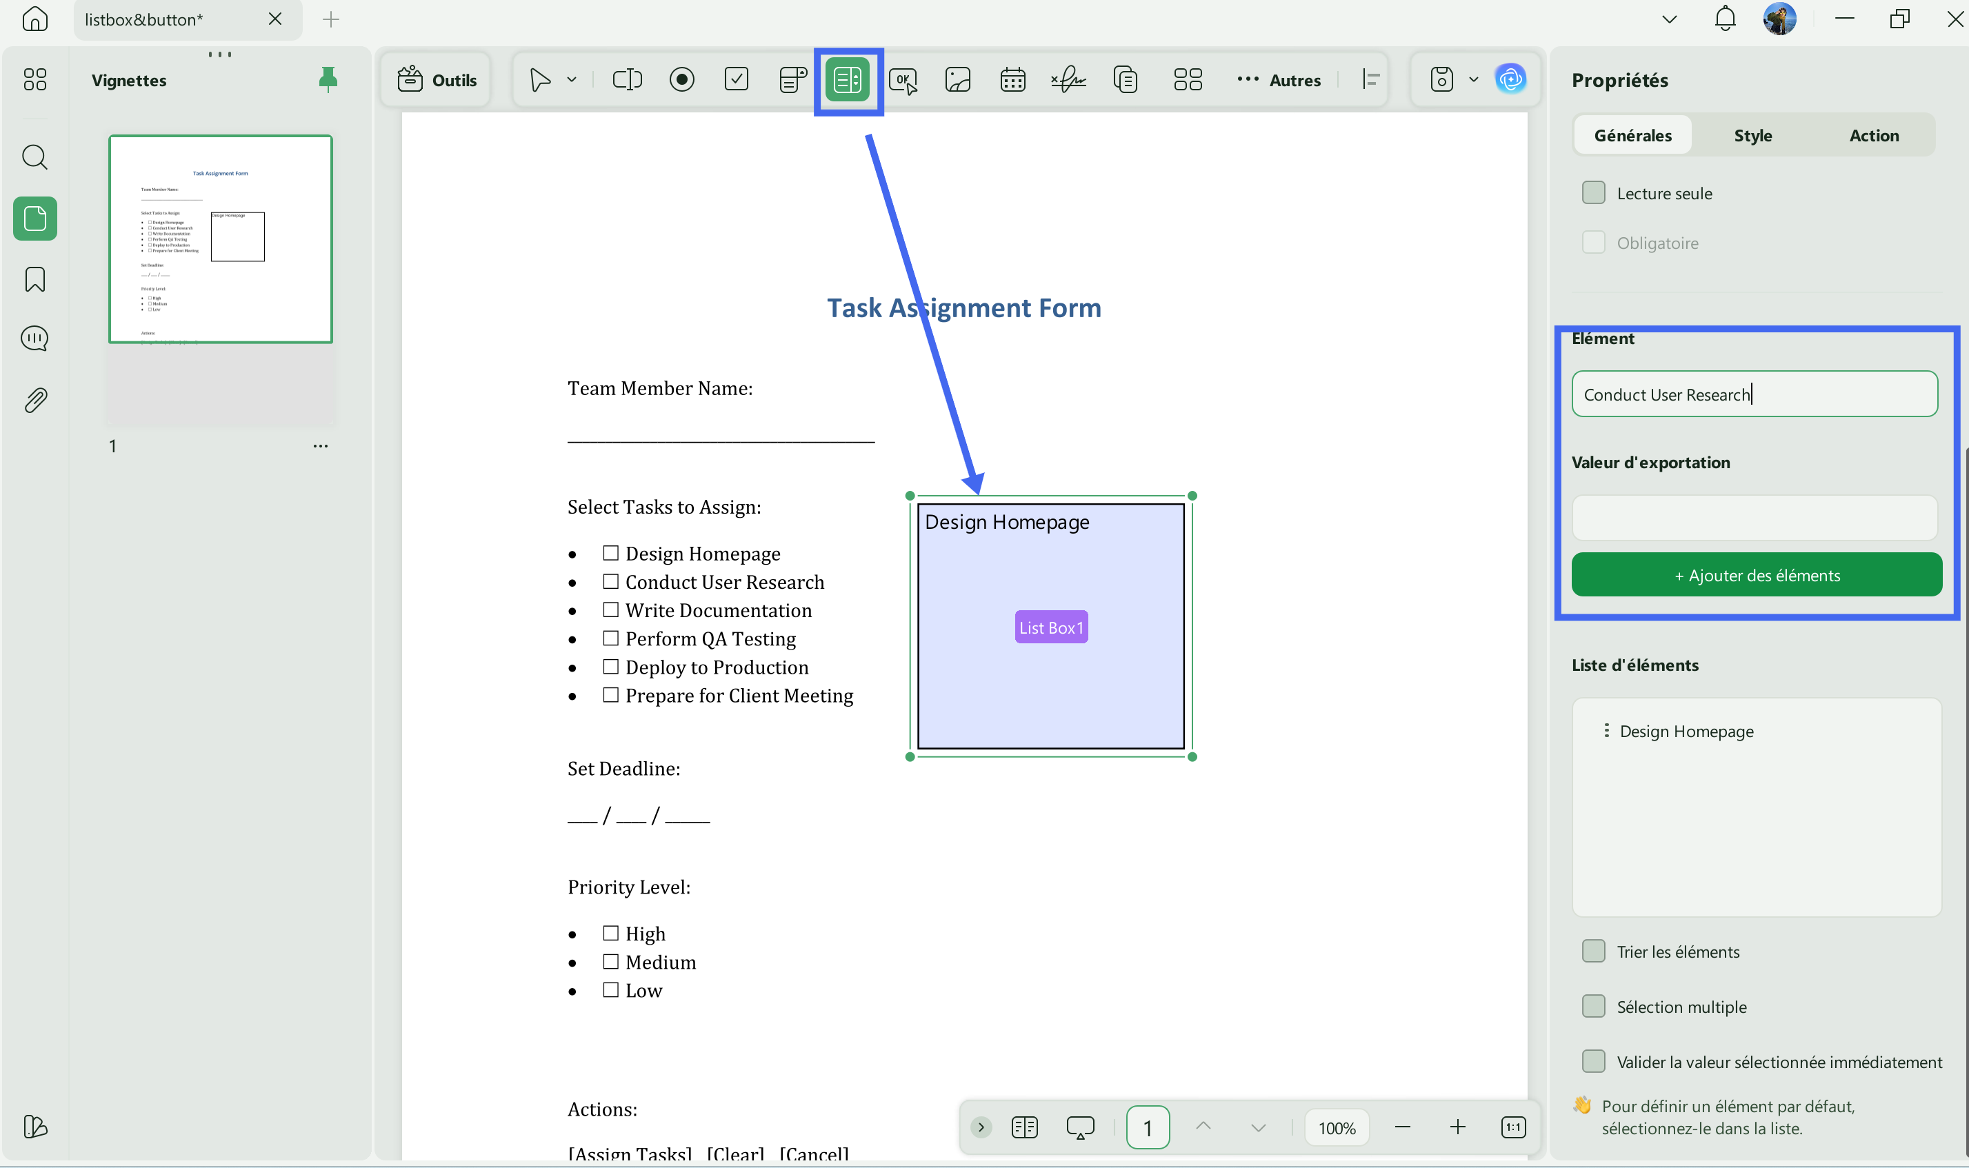Viewport: 1969px width, 1168px height.
Task: Select page 1 thumbnail
Action: tap(221, 239)
